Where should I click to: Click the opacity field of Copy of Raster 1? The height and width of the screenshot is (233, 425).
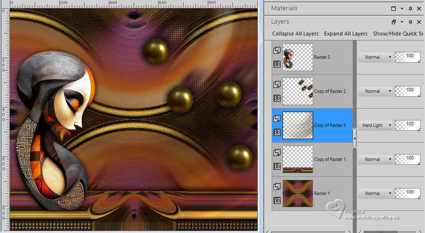click(x=408, y=159)
